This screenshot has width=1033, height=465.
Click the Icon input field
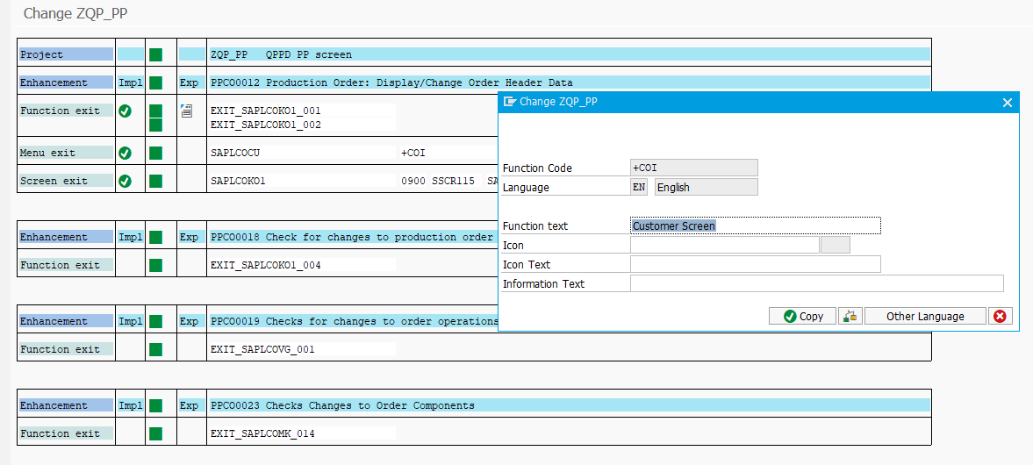pyautogui.click(x=724, y=245)
